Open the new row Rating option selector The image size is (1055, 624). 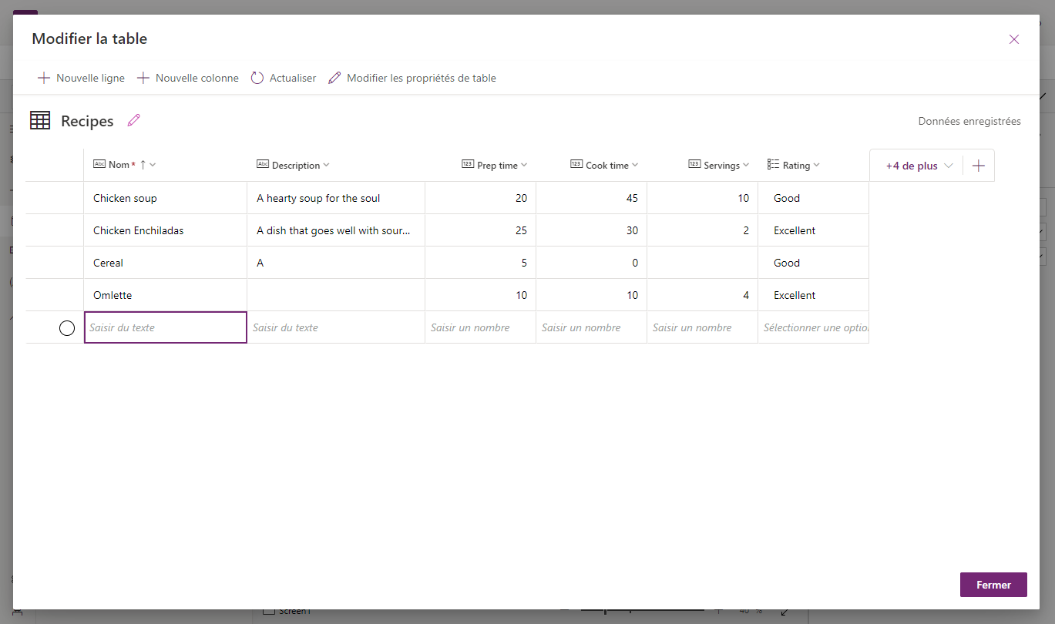(x=814, y=327)
